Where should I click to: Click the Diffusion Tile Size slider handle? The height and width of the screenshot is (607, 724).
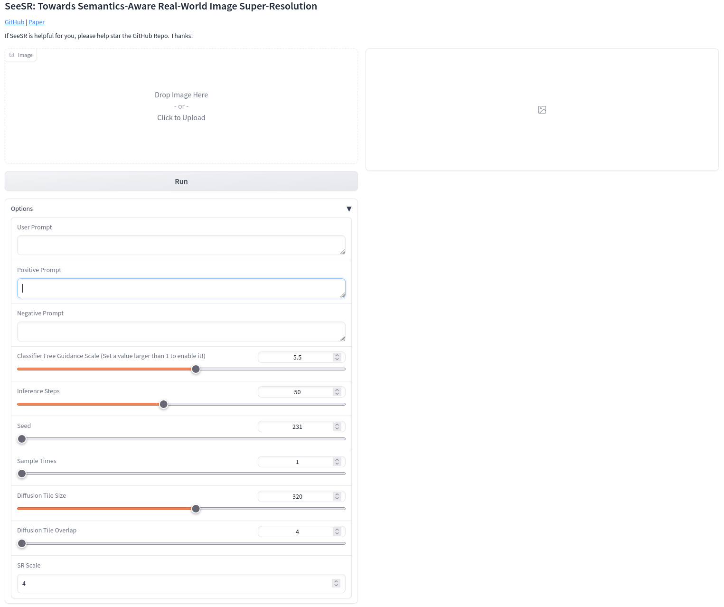click(196, 509)
